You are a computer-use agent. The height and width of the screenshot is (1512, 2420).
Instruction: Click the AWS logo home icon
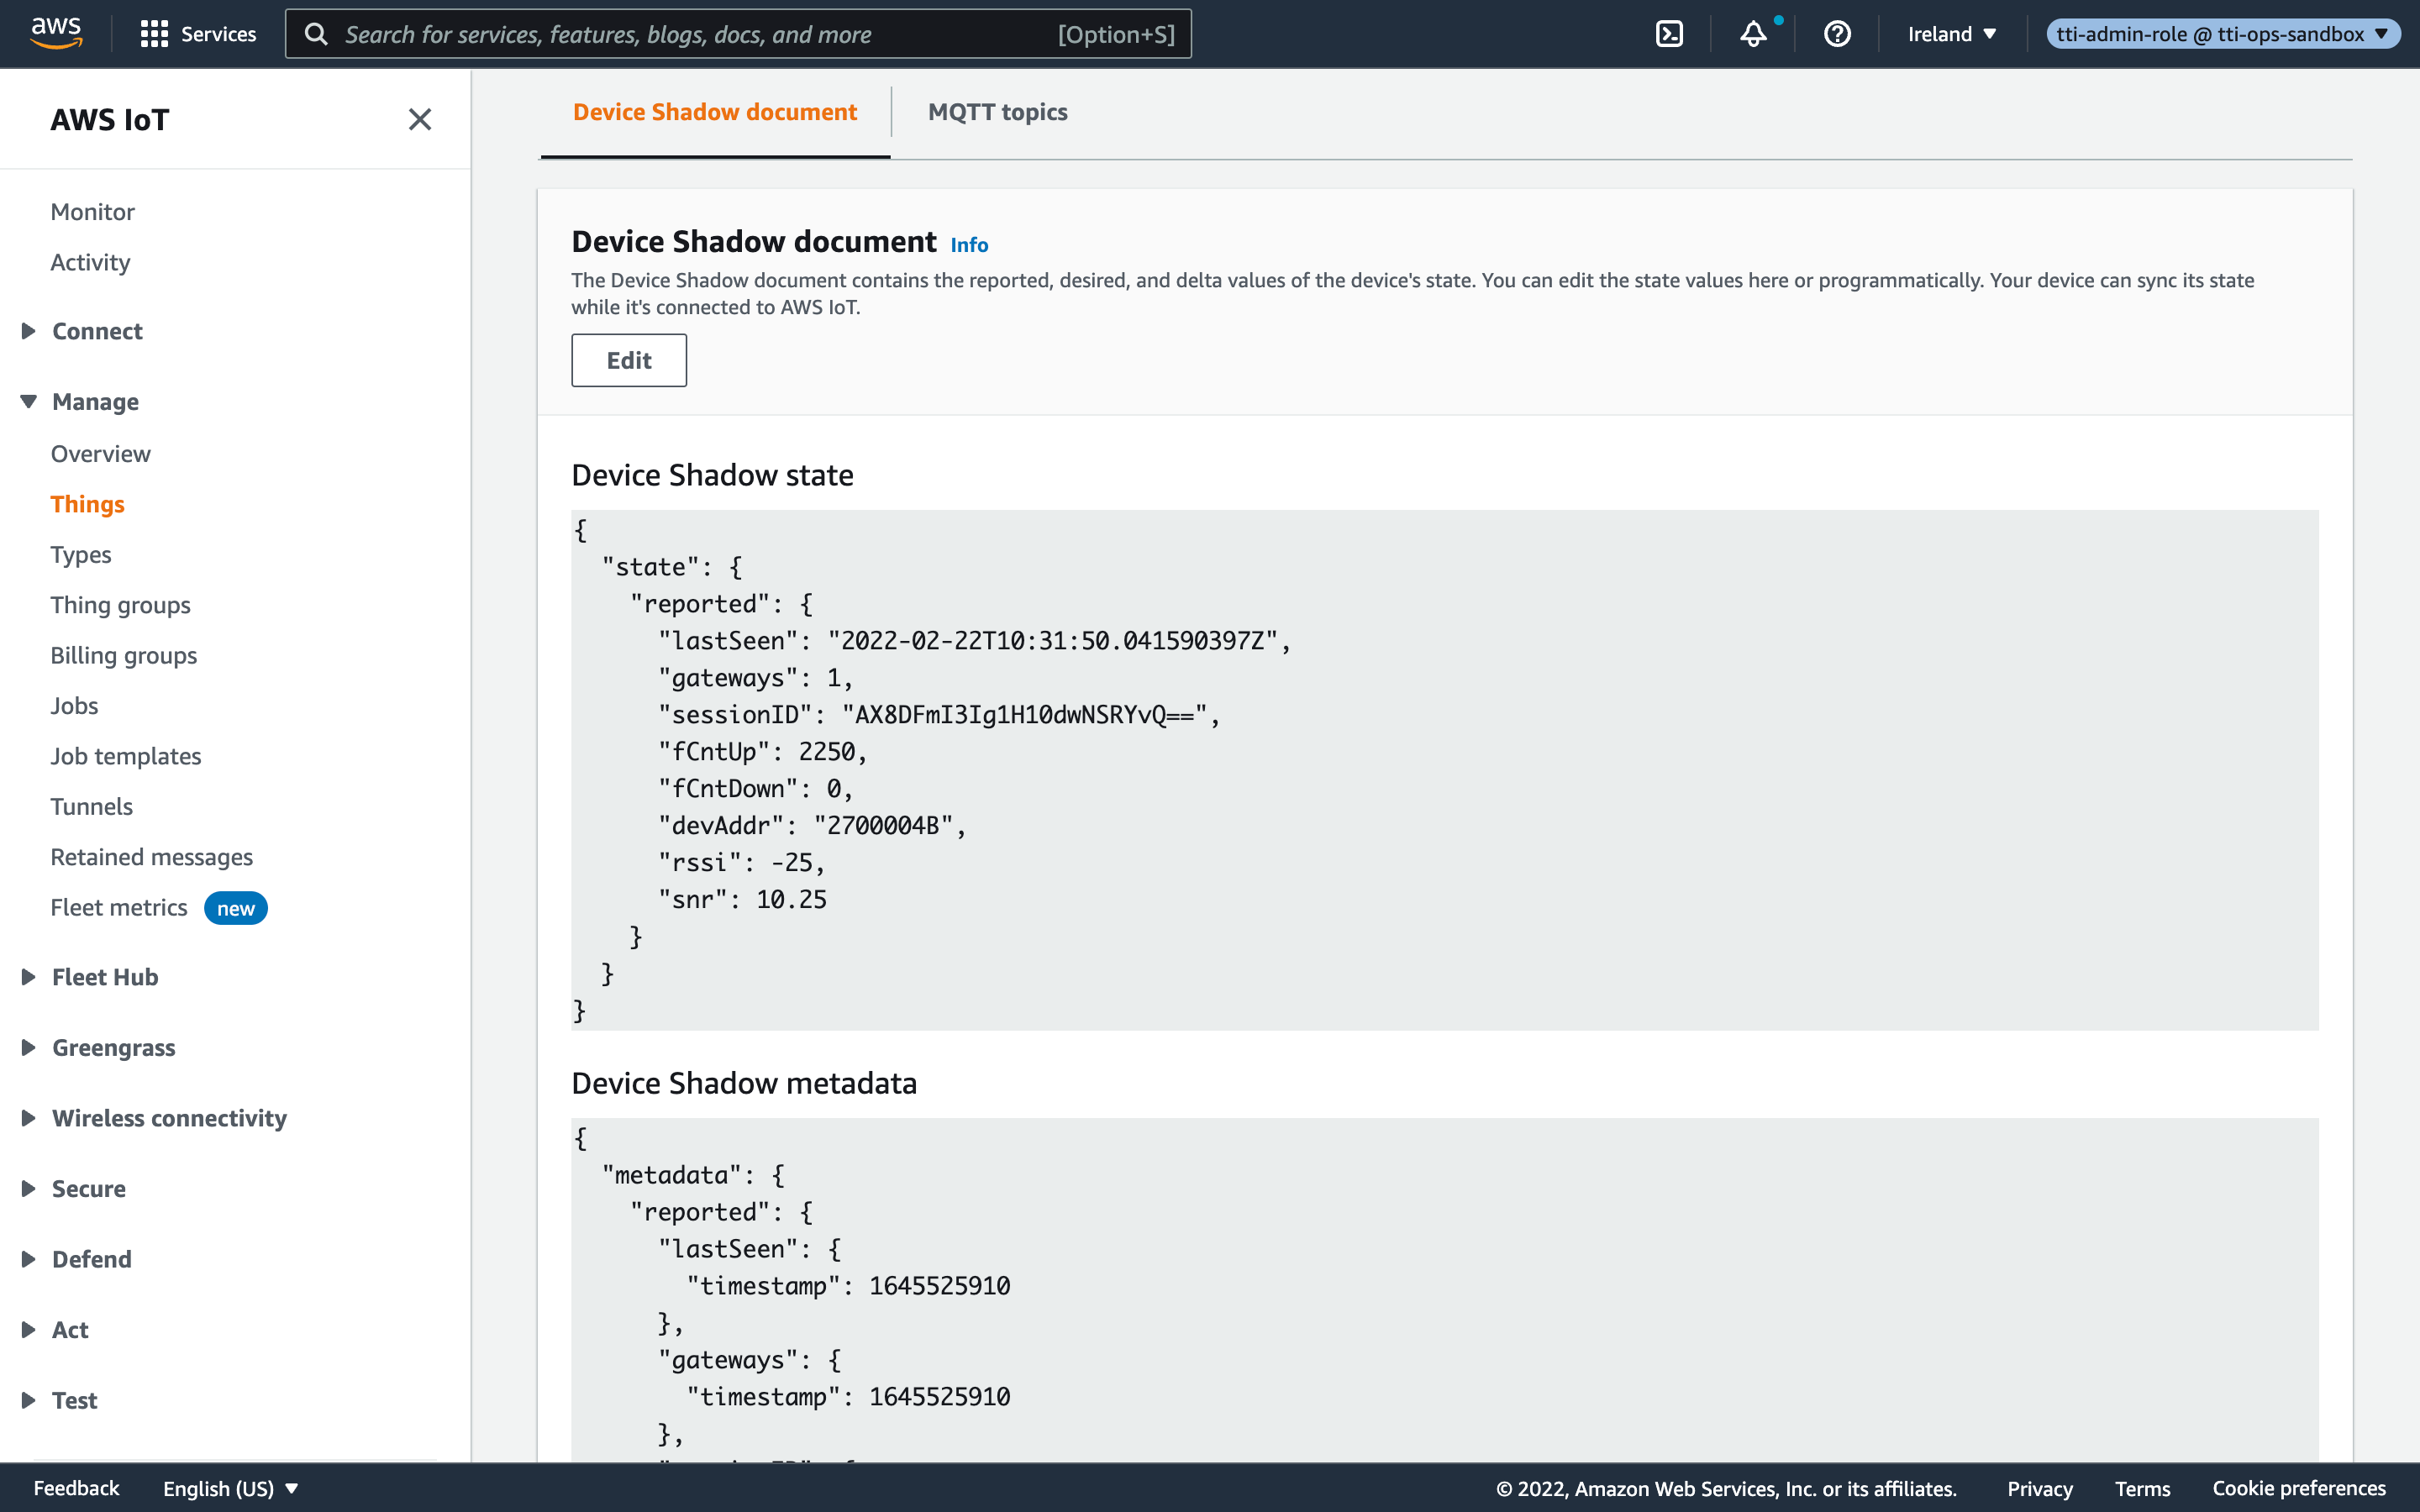56,33
